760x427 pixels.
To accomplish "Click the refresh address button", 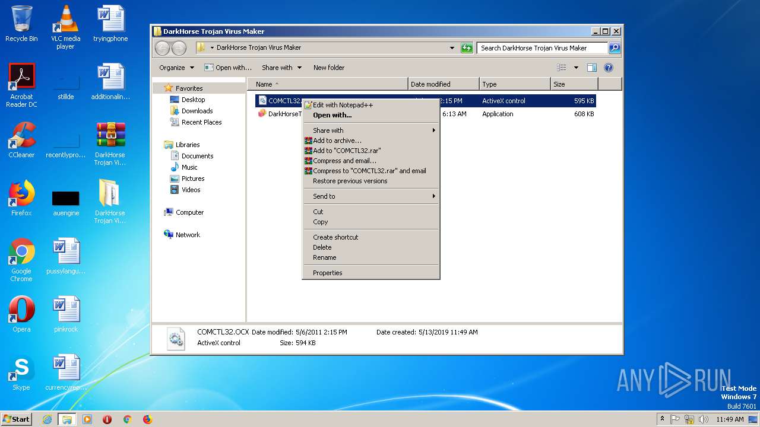I will 467,48.
